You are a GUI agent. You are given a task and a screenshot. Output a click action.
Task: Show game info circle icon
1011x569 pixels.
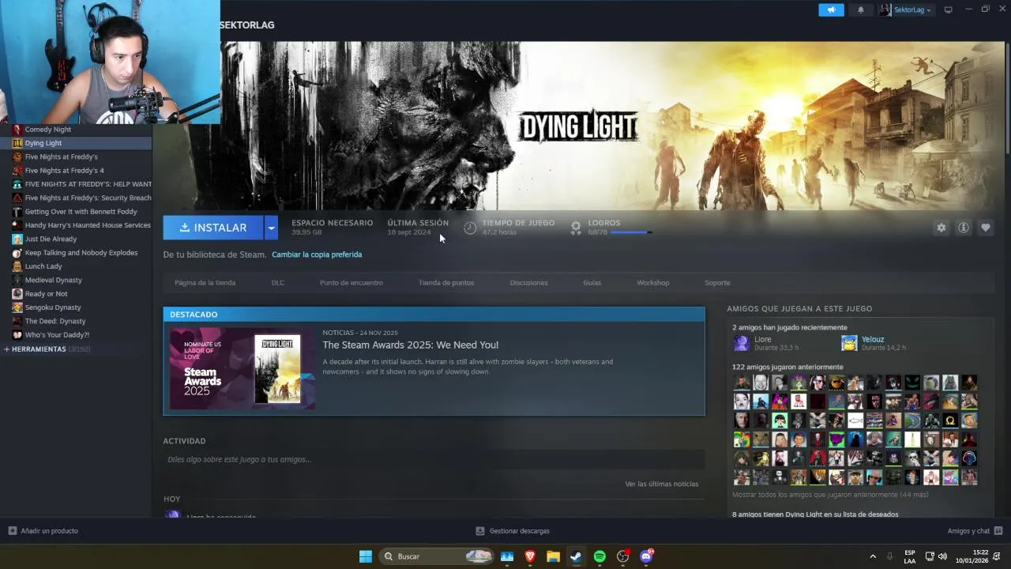963,228
